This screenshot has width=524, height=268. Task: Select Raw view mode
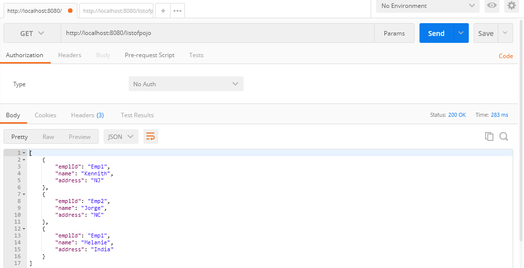click(48, 136)
